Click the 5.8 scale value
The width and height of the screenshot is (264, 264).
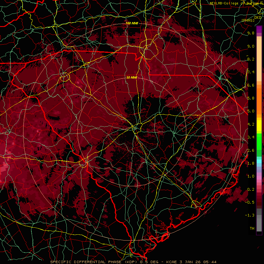251,98
